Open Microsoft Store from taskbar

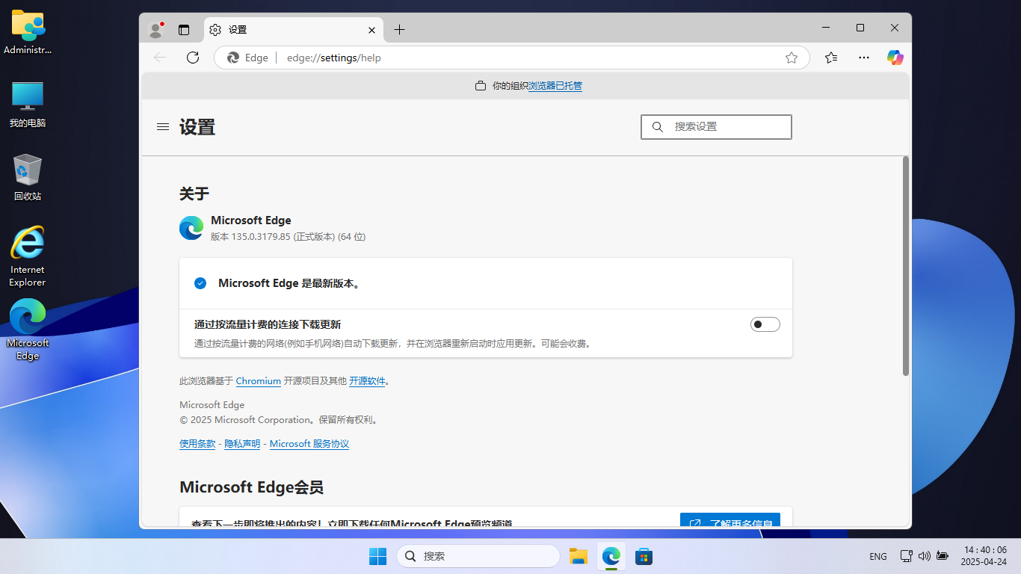644,556
